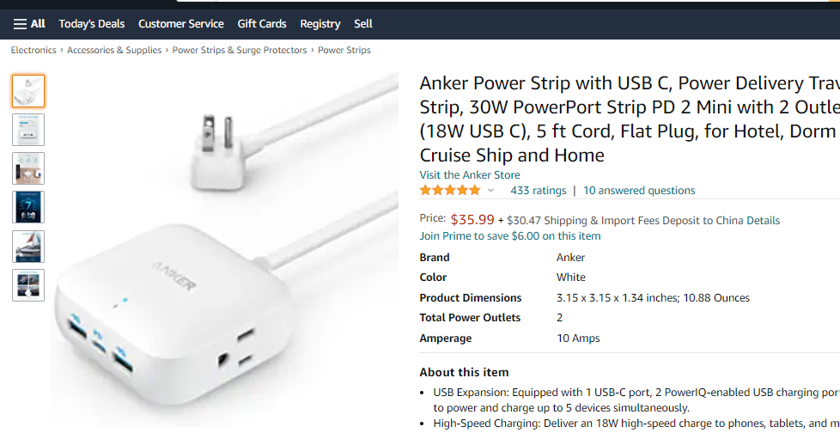Show the dark blue number 7 thumbnail
840x433 pixels.
pos(28,207)
